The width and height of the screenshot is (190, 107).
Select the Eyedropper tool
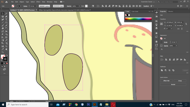[x=6, y=40]
